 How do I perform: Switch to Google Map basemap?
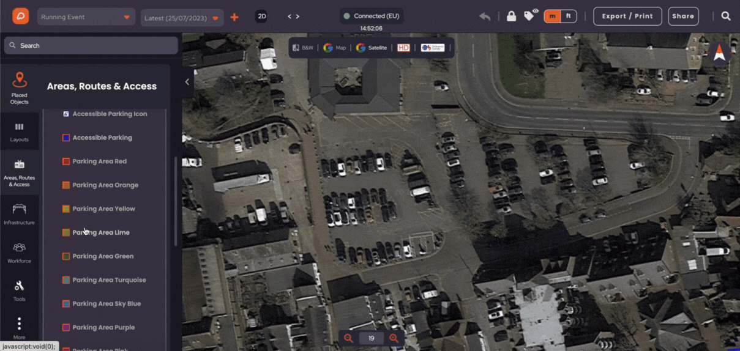335,48
